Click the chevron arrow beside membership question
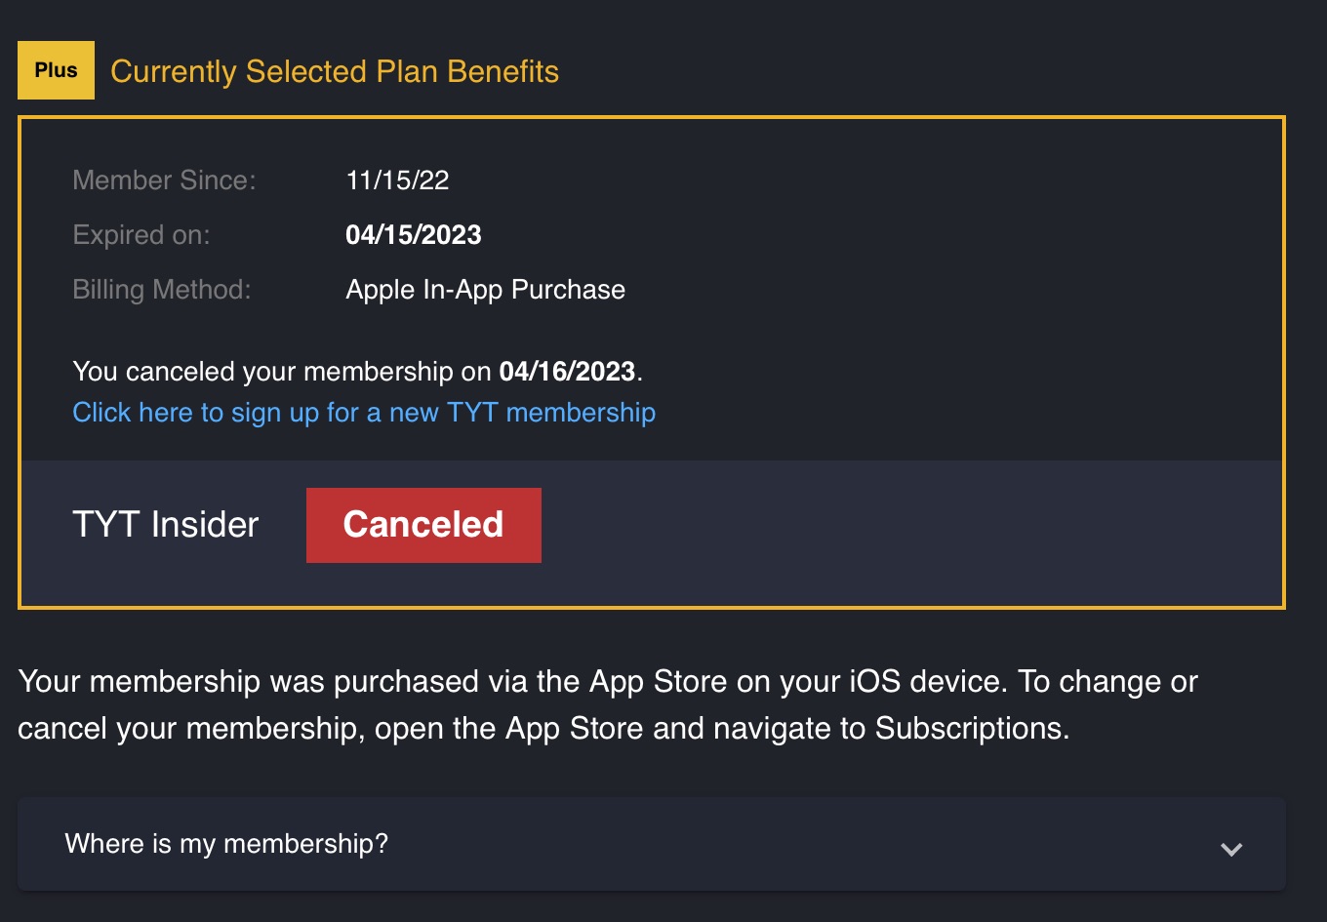The image size is (1327, 922). pyautogui.click(x=1231, y=848)
